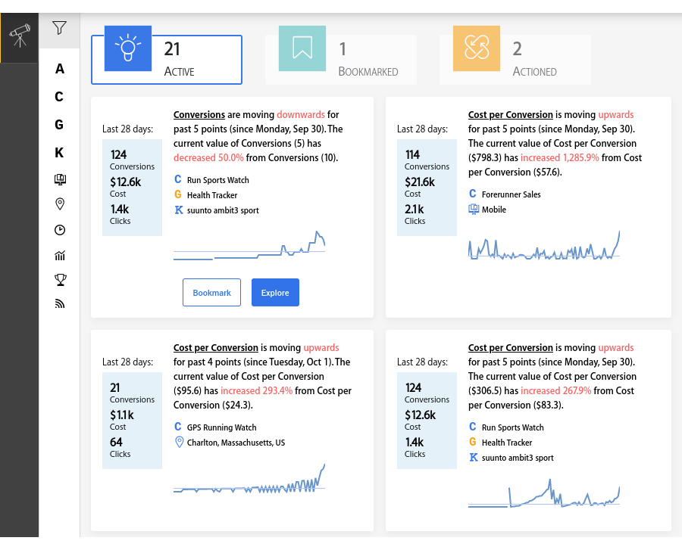The height and width of the screenshot is (550, 682).
Task: Click the sparkline chart in the GPS Running Watch card
Action: (x=249, y=479)
